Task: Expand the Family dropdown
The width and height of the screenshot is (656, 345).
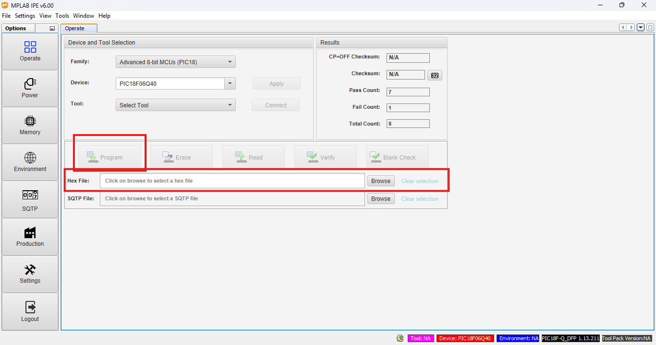Action: click(x=176, y=62)
